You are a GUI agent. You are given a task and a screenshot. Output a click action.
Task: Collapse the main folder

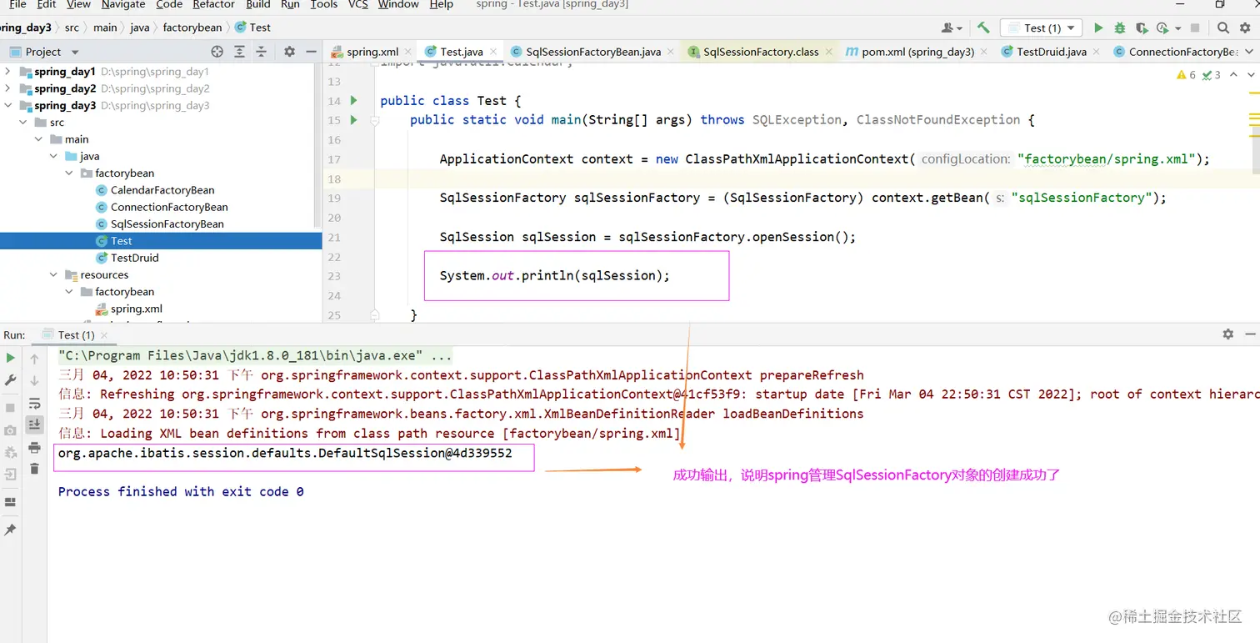(39, 139)
